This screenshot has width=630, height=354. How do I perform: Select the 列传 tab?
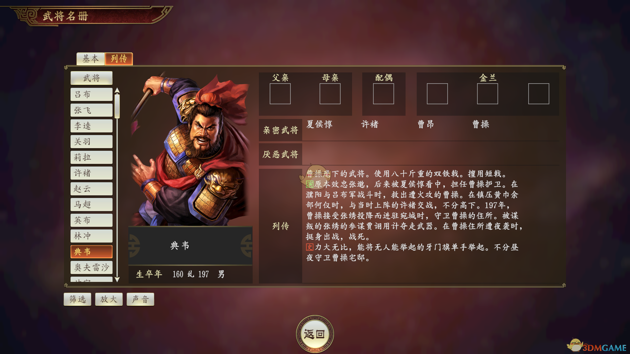[119, 59]
